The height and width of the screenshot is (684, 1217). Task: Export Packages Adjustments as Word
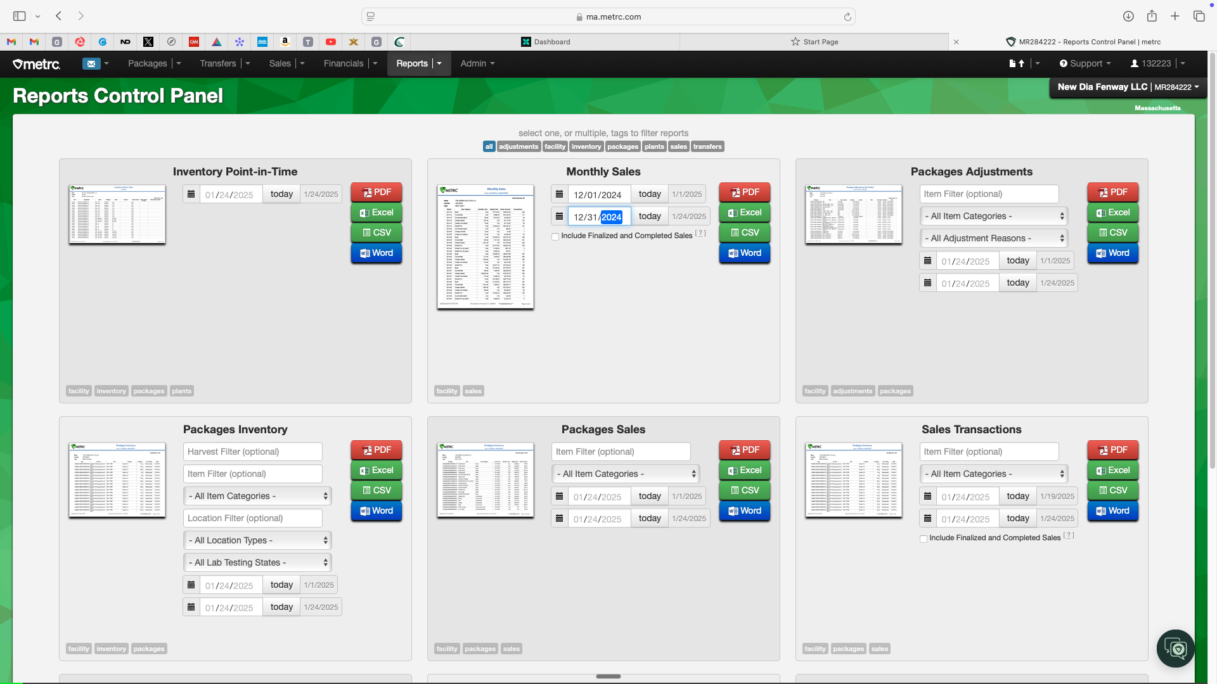pos(1113,253)
